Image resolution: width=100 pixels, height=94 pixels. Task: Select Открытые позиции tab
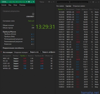pyautogui.click(x=21, y=52)
